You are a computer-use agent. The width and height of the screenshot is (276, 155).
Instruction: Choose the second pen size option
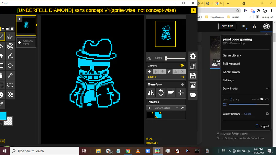[3, 29]
